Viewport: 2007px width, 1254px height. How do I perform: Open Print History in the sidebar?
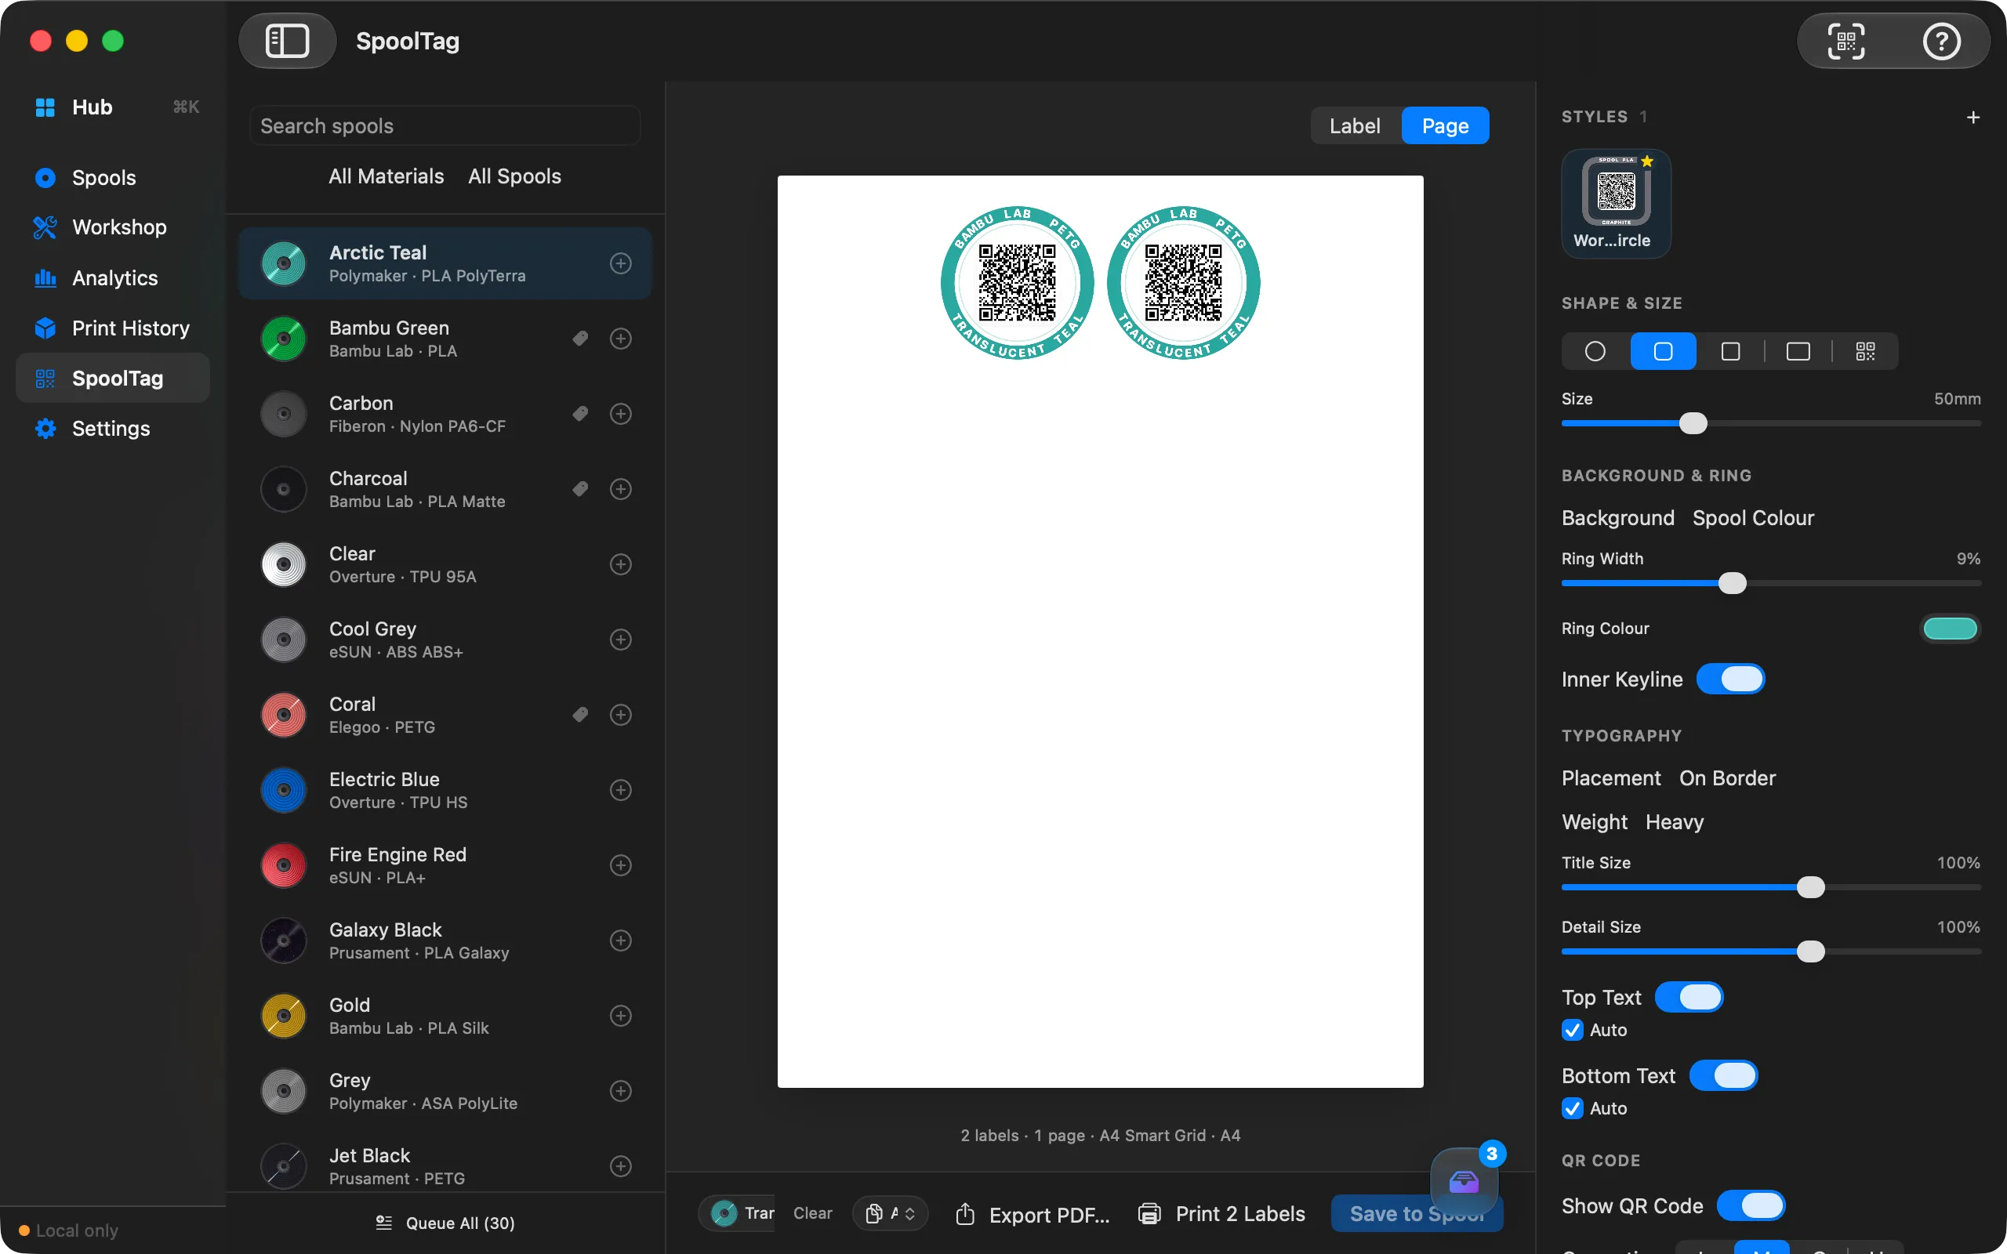[x=113, y=328]
